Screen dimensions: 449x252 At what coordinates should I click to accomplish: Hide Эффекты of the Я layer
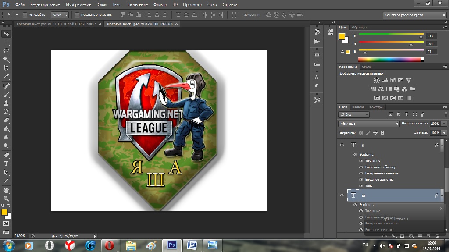tap(355, 154)
